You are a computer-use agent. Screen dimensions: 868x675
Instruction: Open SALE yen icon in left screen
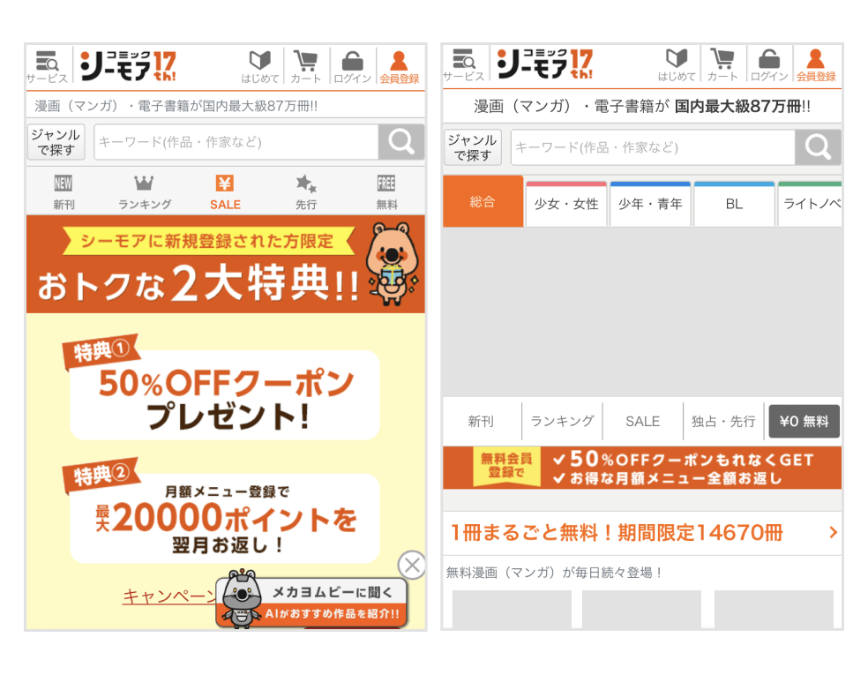click(x=225, y=191)
